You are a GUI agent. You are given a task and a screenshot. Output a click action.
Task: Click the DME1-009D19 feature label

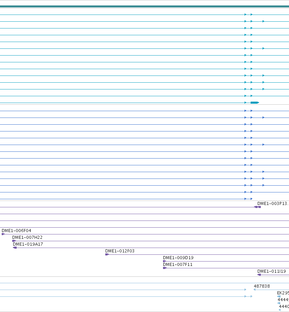[x=178, y=258]
